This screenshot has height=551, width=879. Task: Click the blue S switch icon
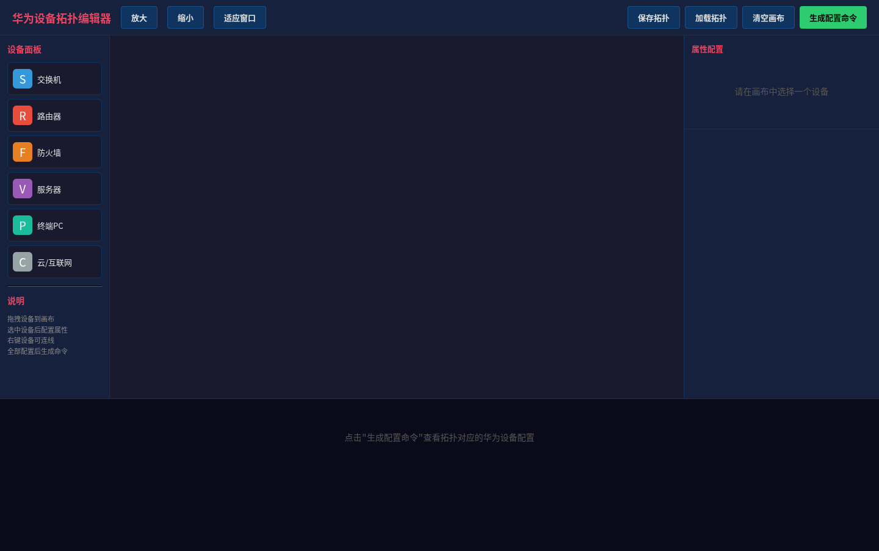pos(23,79)
